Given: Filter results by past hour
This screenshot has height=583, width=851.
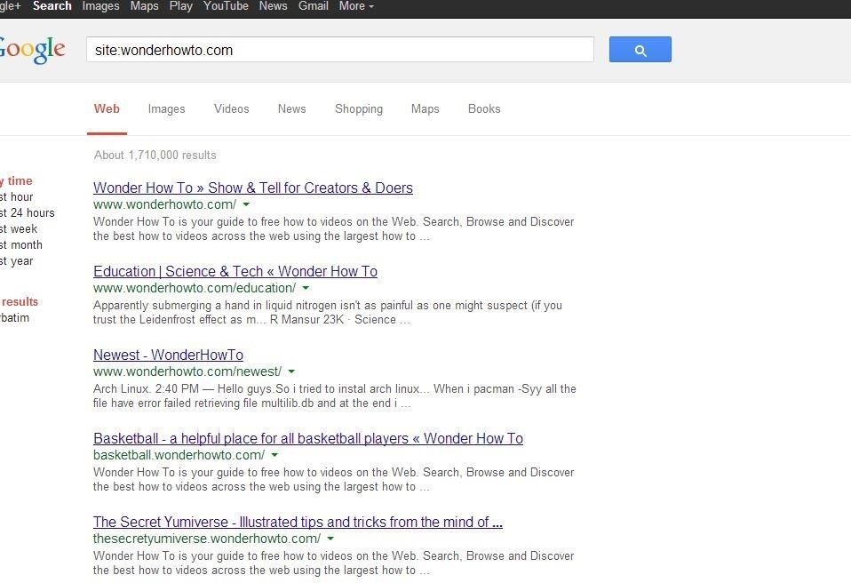Looking at the screenshot, I should 16,197.
